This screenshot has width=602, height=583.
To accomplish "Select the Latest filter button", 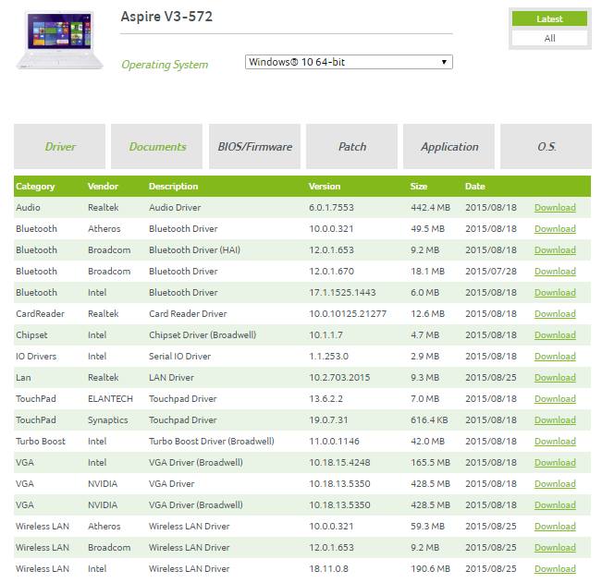I will [549, 18].
